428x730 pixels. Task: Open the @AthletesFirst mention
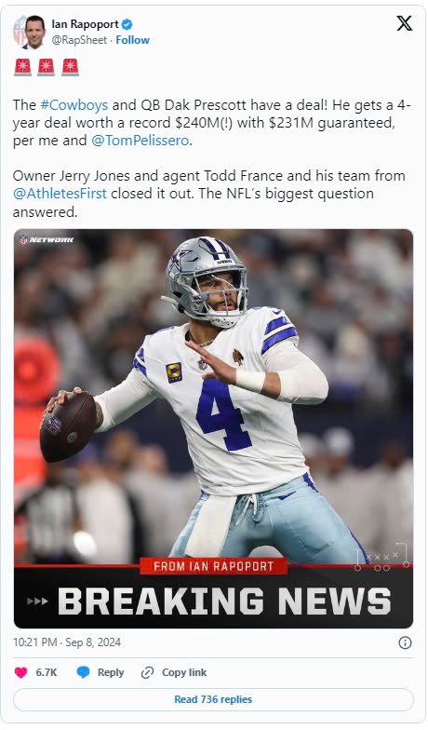60,194
